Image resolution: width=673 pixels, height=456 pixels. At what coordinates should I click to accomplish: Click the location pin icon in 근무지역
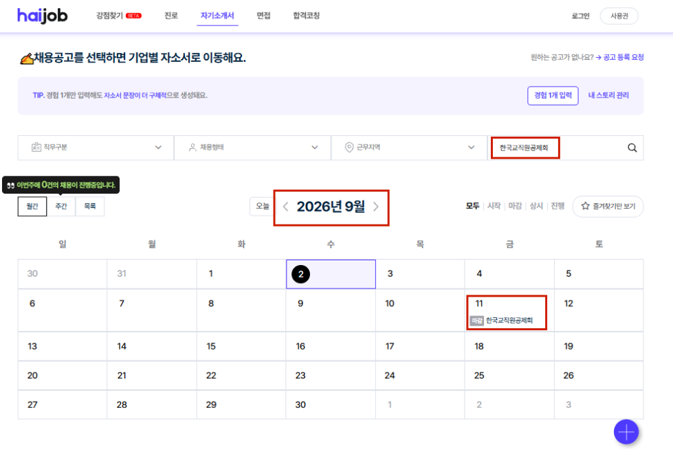pyautogui.click(x=349, y=148)
